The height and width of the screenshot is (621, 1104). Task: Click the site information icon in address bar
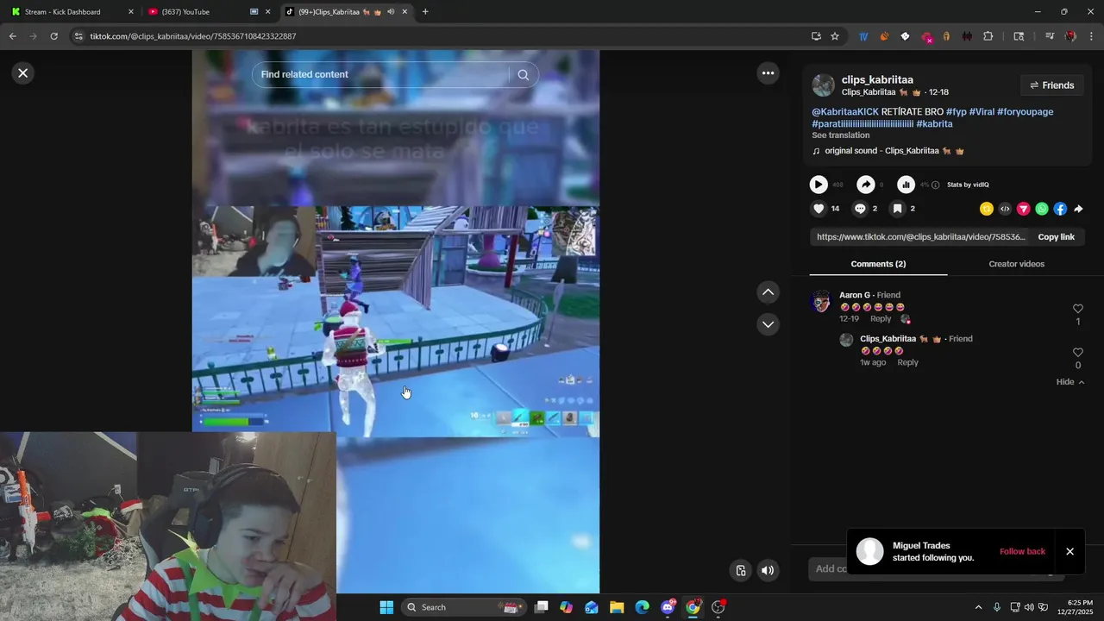click(x=78, y=36)
